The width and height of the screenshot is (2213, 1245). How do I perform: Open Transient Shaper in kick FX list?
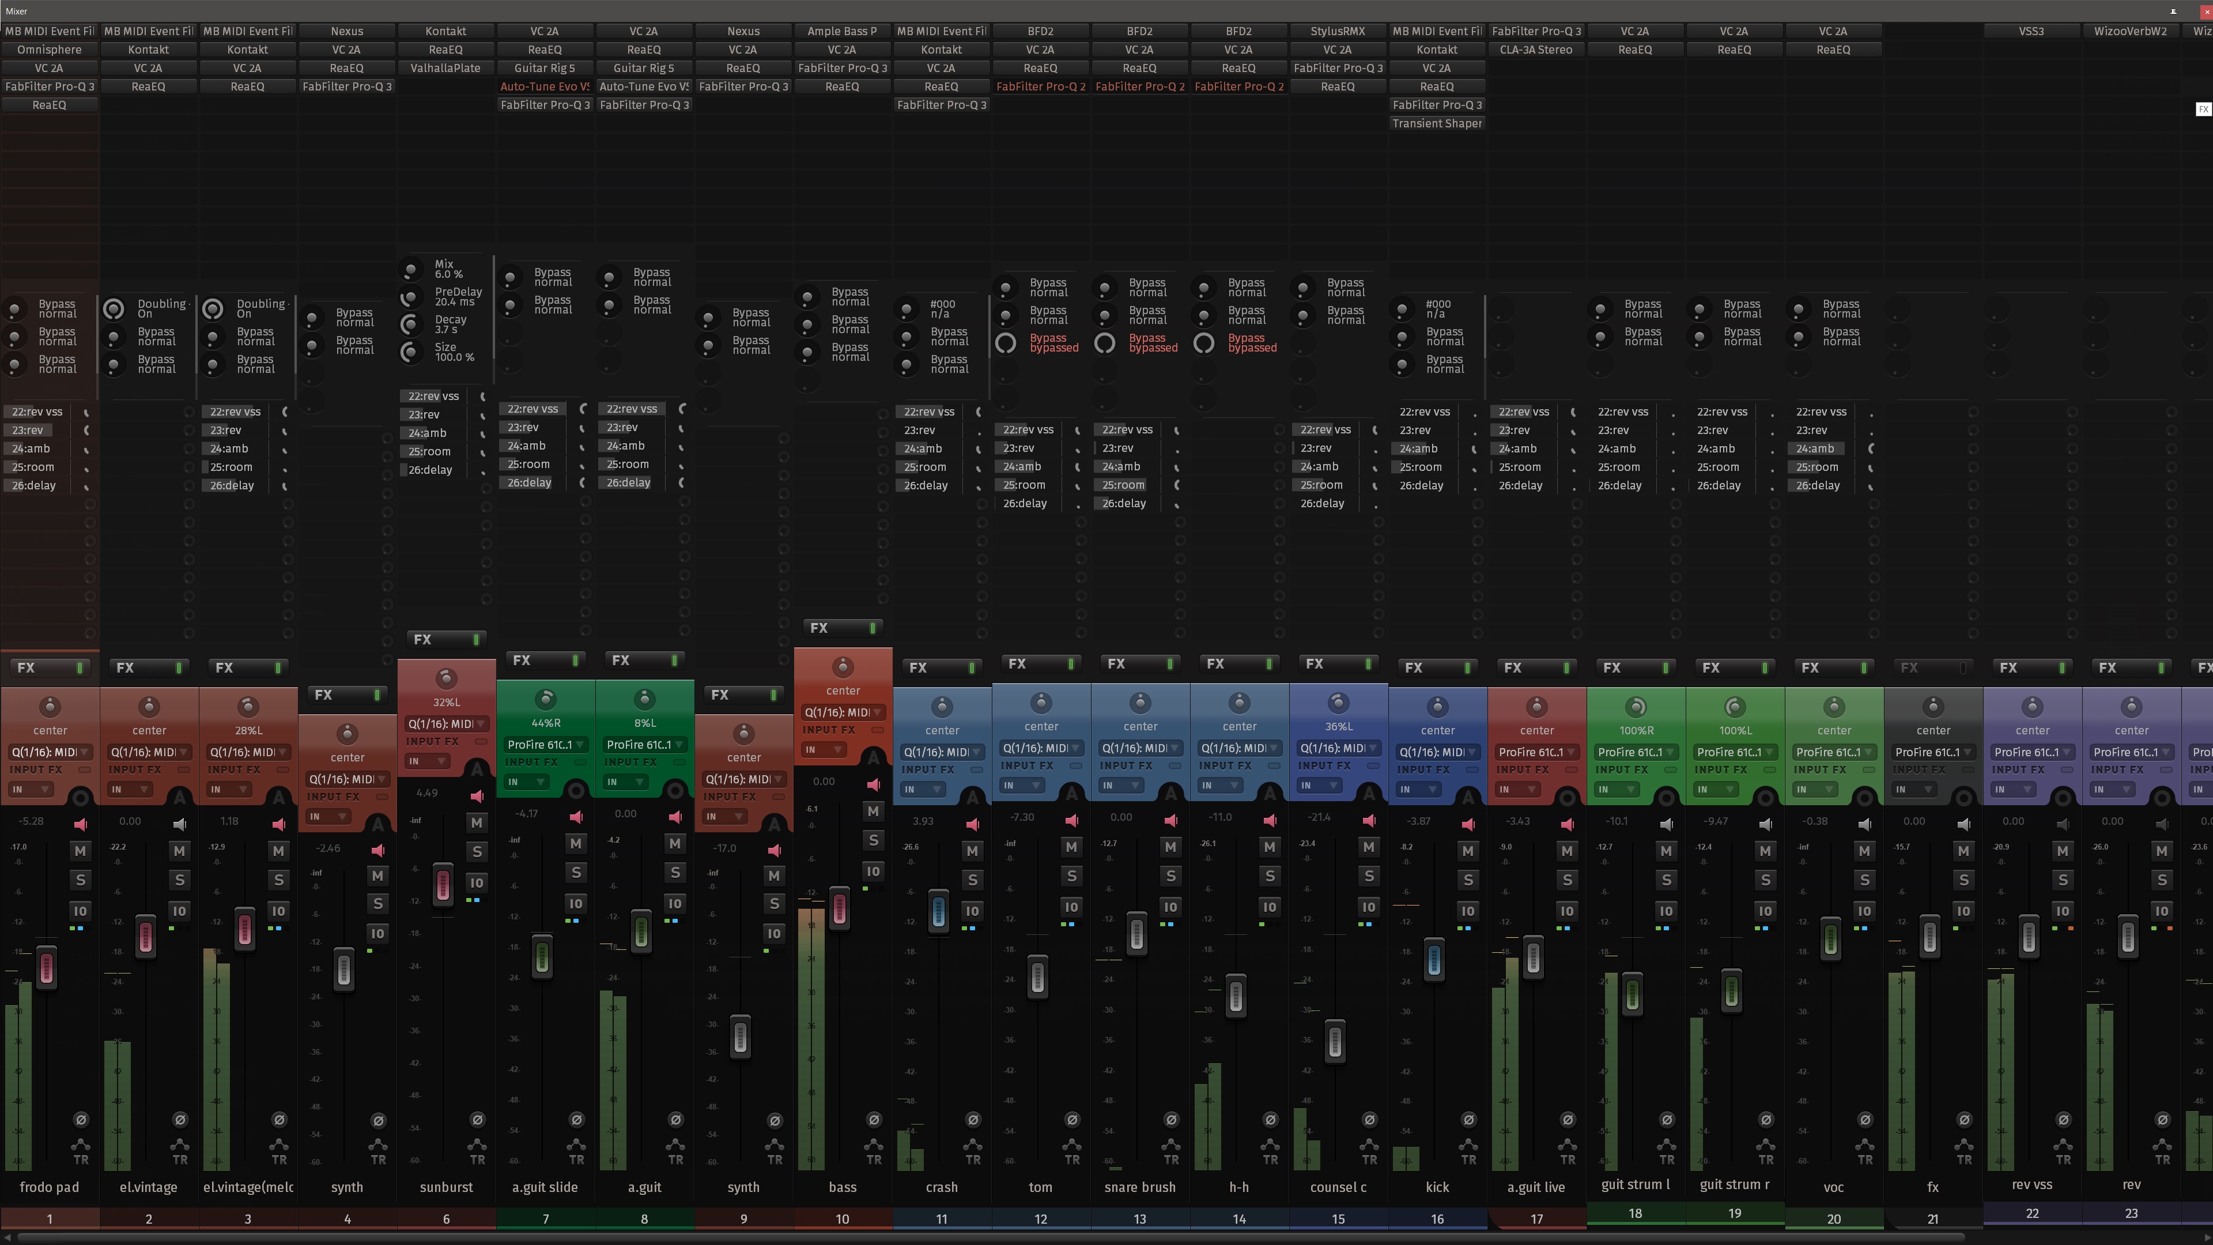[x=1437, y=124]
